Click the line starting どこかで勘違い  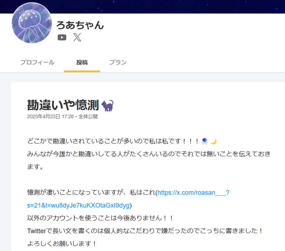pyautogui.click(x=122, y=141)
